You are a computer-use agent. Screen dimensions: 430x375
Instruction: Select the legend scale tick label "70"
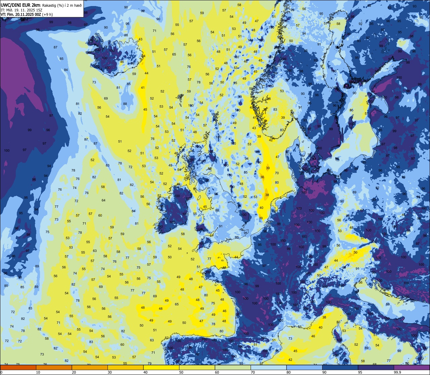point(253,372)
